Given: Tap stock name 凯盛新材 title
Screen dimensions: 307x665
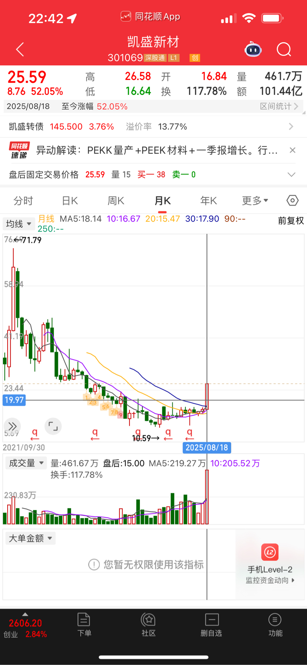Looking at the screenshot, I should (153, 42).
